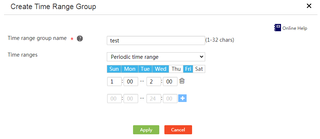Click Apply to save the group
The width and height of the screenshot is (320, 139).
146,130
